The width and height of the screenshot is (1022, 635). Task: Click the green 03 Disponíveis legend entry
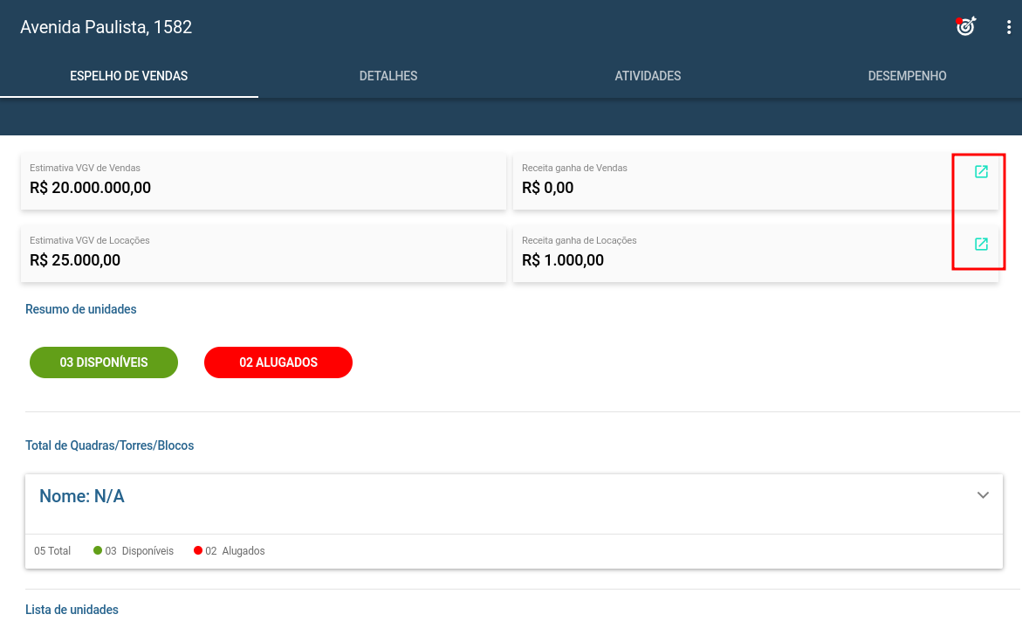(134, 551)
